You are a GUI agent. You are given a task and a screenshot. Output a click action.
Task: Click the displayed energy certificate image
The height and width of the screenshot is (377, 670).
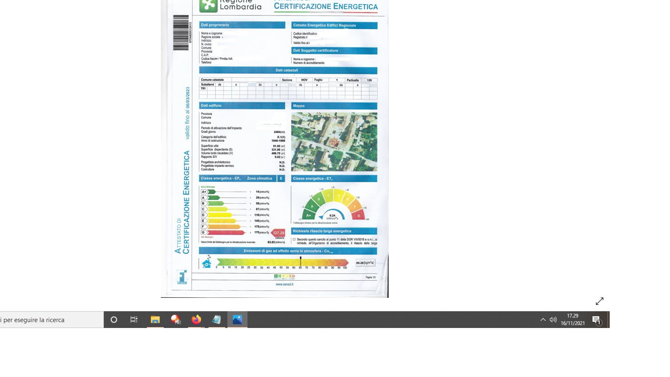coord(275,149)
